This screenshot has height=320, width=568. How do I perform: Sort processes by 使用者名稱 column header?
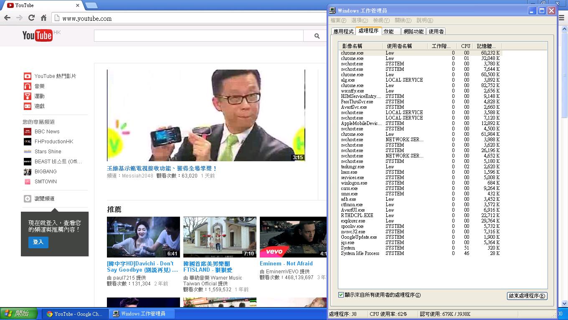(405, 46)
